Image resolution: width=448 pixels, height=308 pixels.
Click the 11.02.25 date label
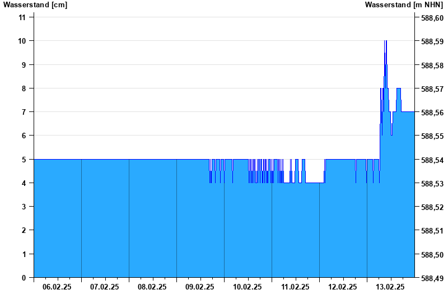click(x=295, y=287)
